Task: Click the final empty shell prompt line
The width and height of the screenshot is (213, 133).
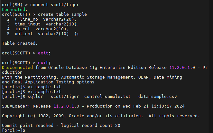Action: 13,130
